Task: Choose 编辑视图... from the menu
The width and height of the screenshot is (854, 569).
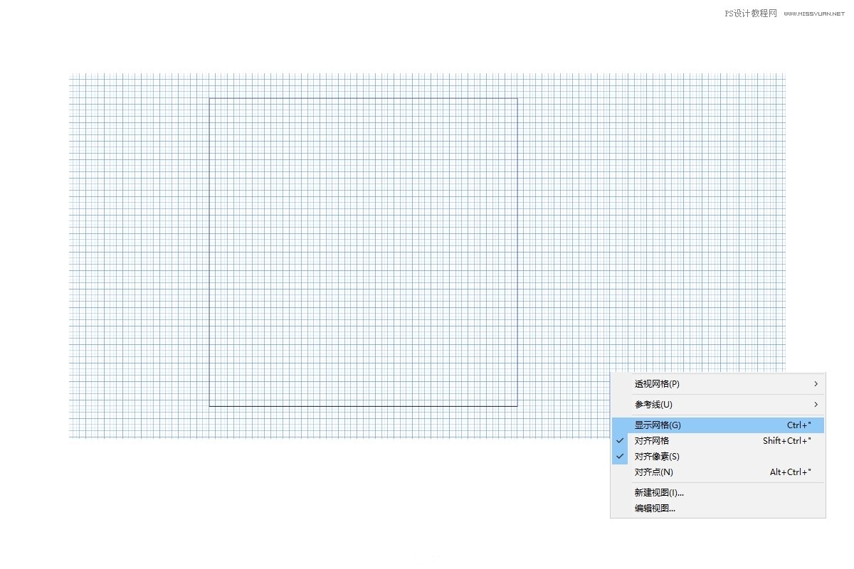Action: [718, 509]
